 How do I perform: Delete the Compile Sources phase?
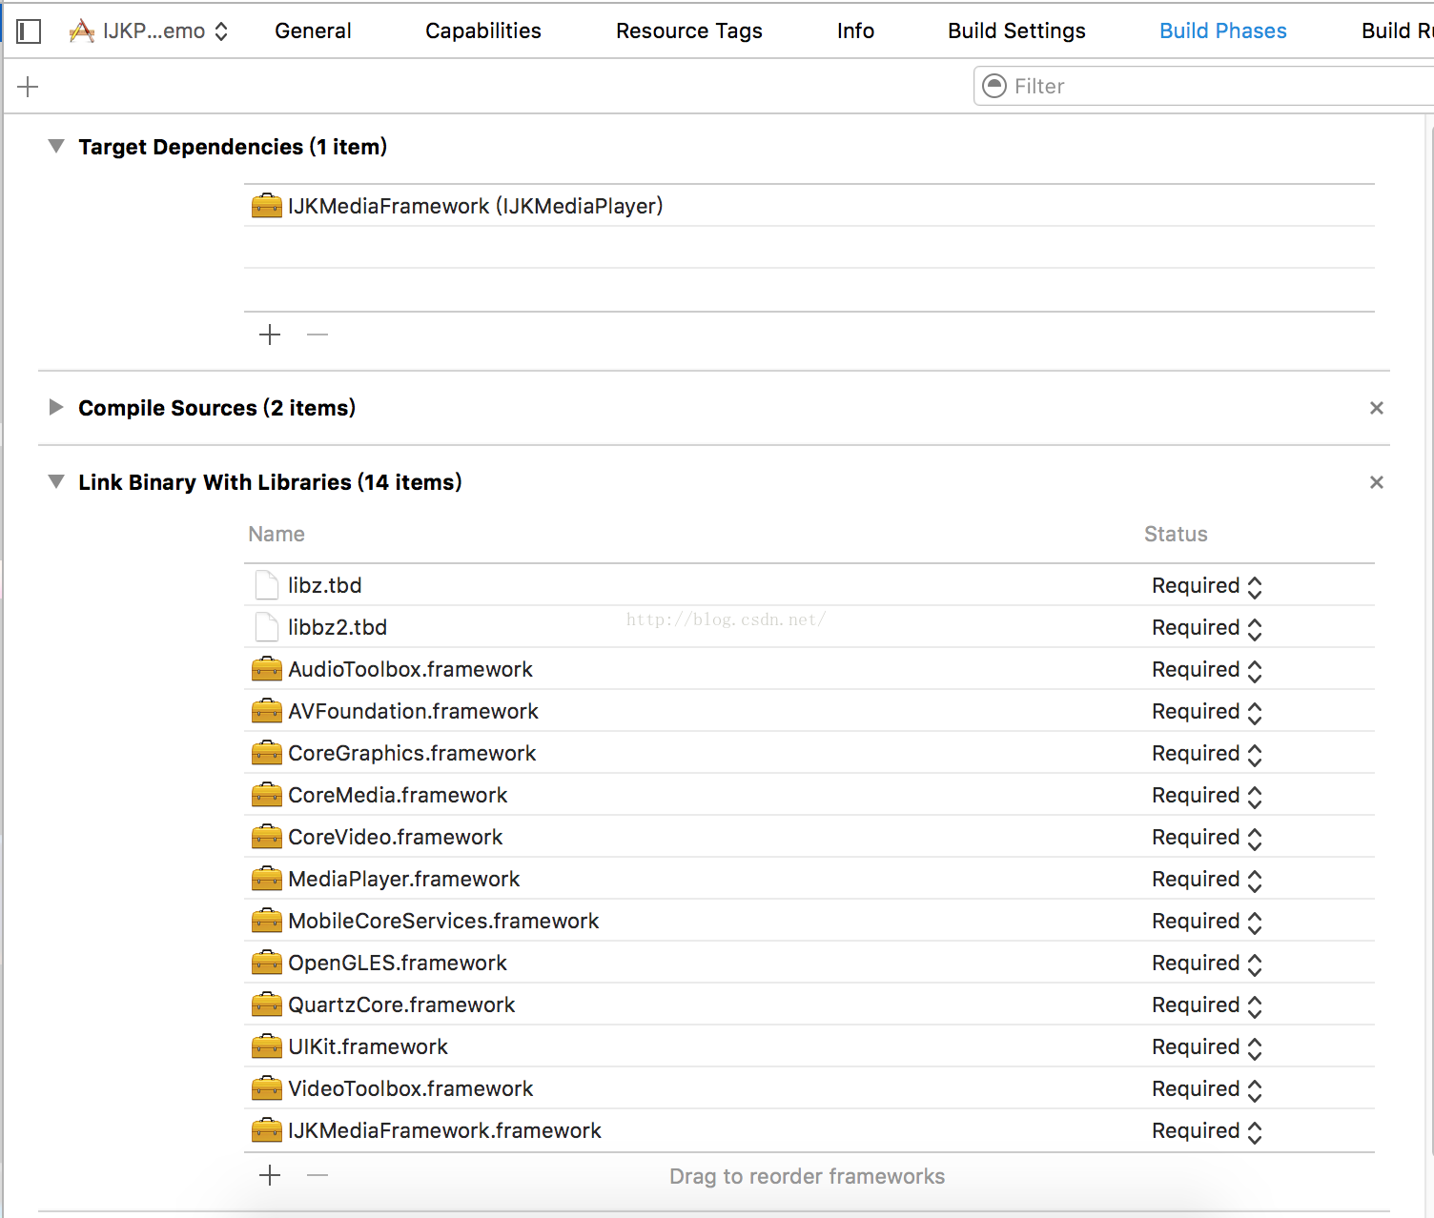coord(1376,408)
